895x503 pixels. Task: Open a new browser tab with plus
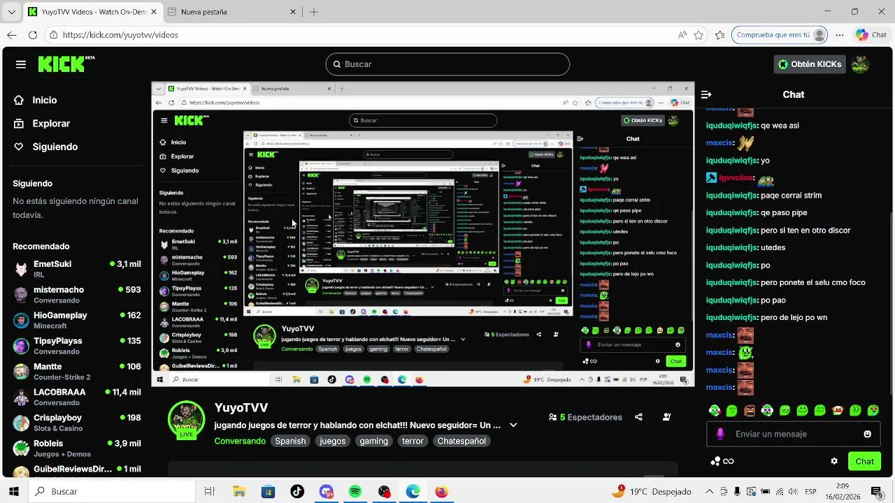[314, 12]
